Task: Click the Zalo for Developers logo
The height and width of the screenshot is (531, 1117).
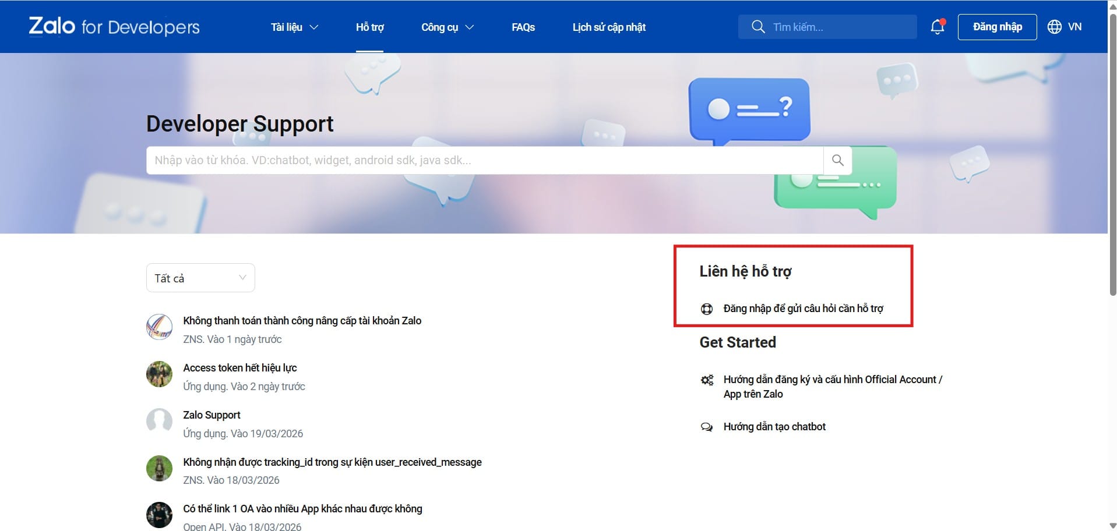Action: click(x=114, y=26)
